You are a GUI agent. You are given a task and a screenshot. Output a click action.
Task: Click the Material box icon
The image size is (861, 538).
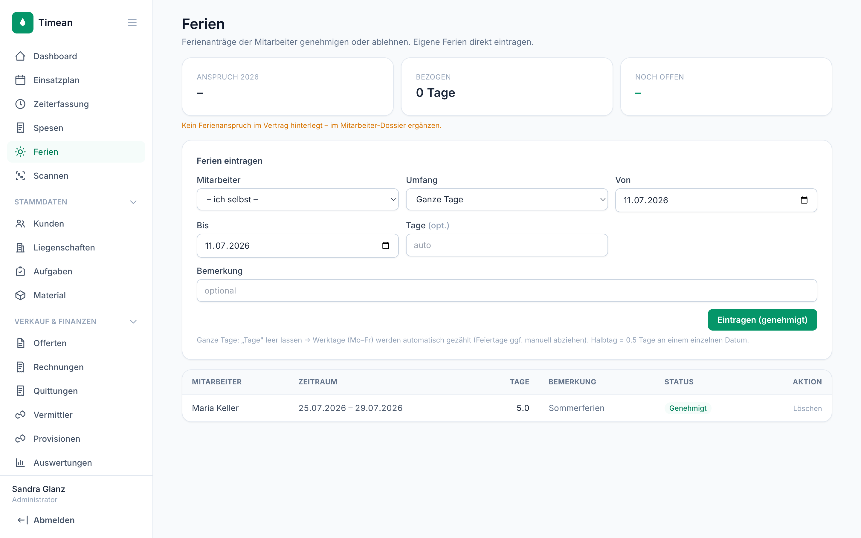click(x=20, y=295)
